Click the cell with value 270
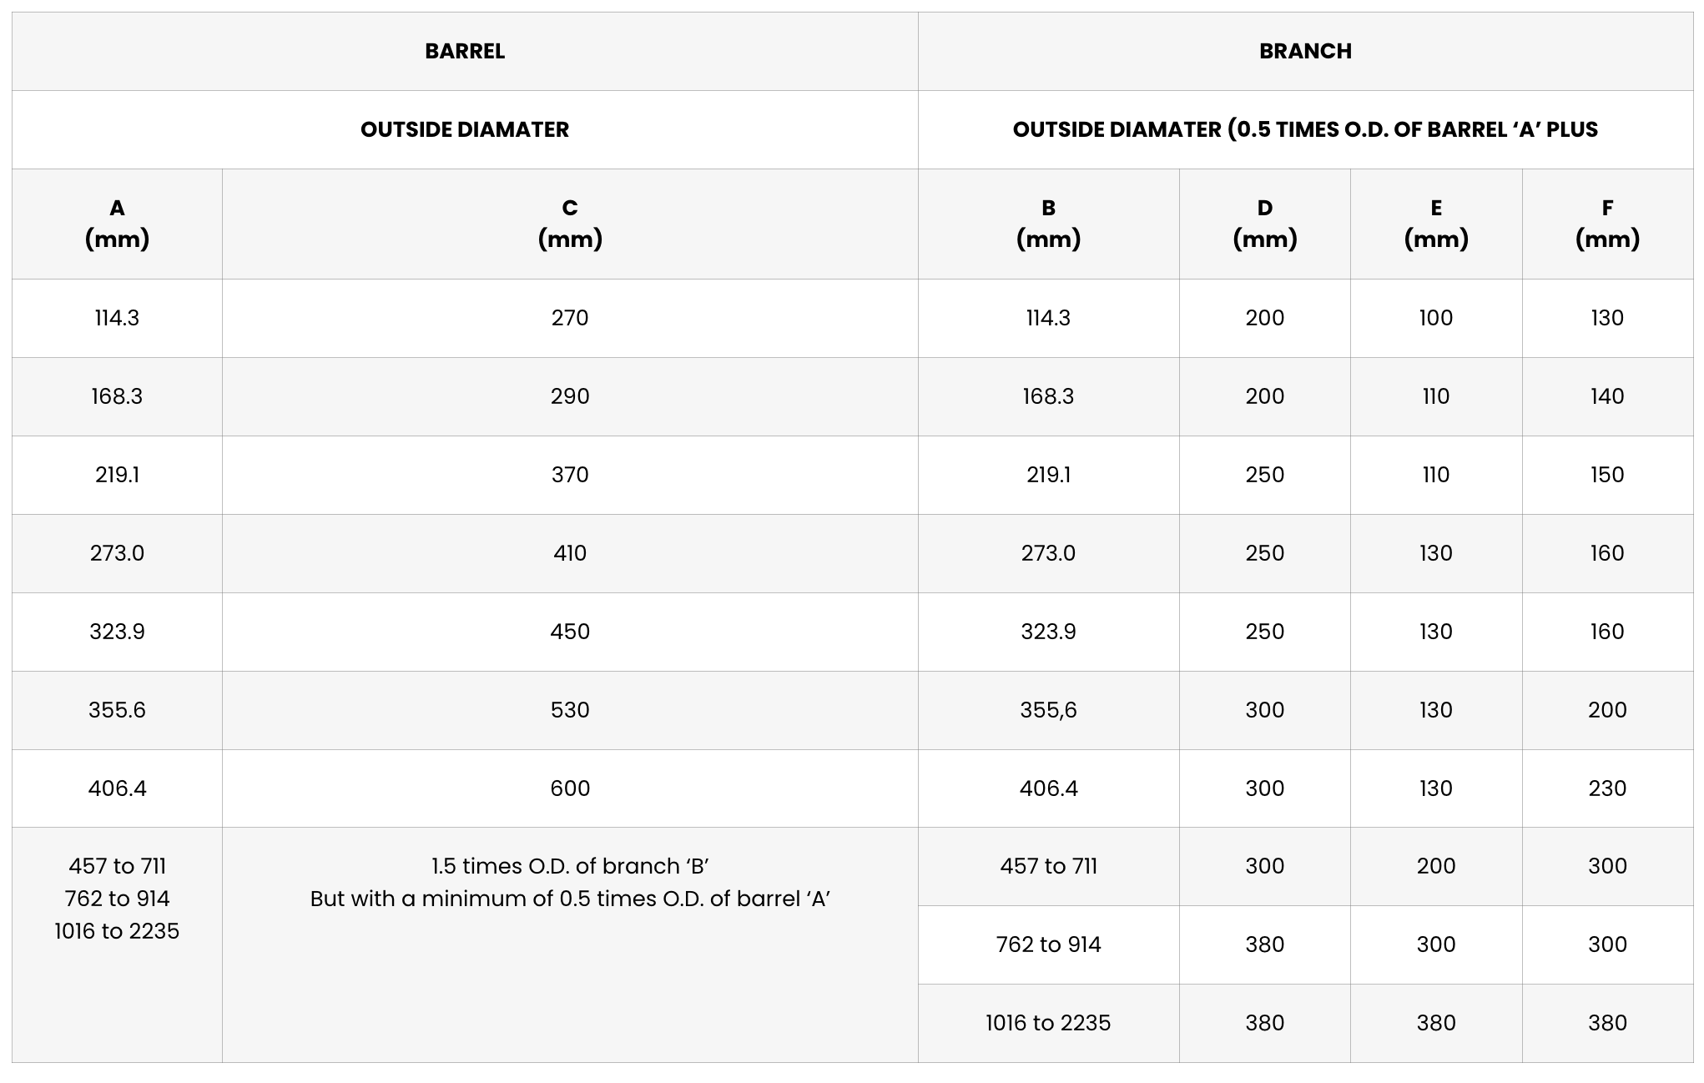Image resolution: width=1704 pixels, height=1083 pixels. 570,318
